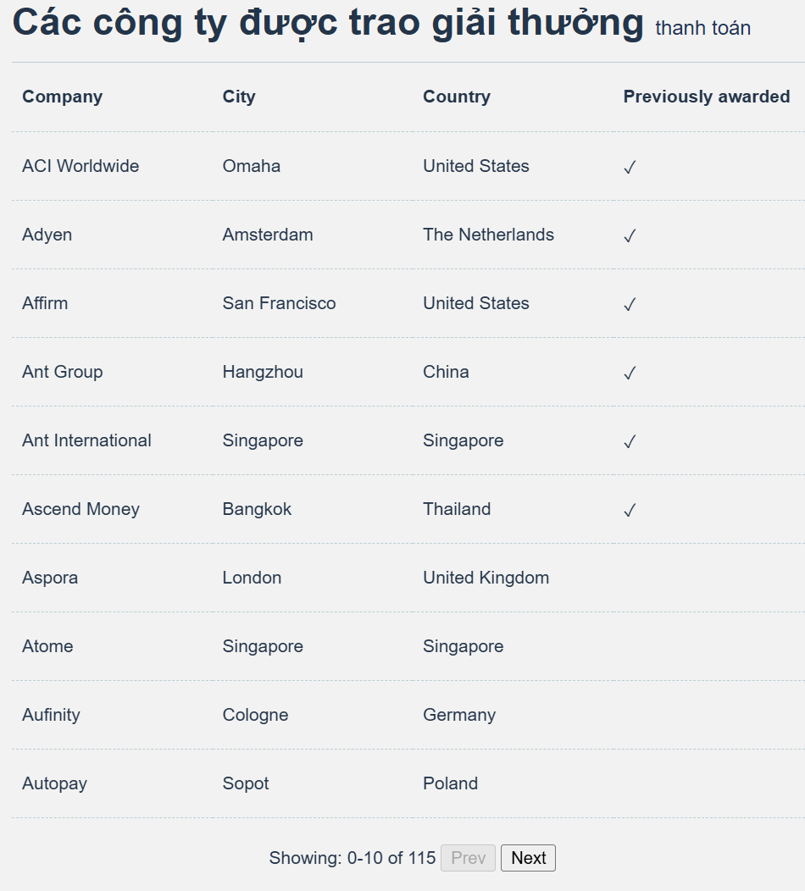Click the disabled Prev button
The height and width of the screenshot is (891, 805).
468,857
